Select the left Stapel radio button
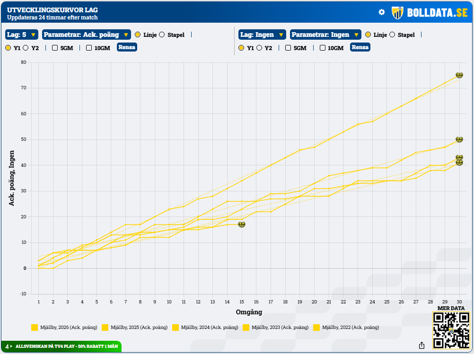This screenshot has height=354, width=474. [162, 35]
